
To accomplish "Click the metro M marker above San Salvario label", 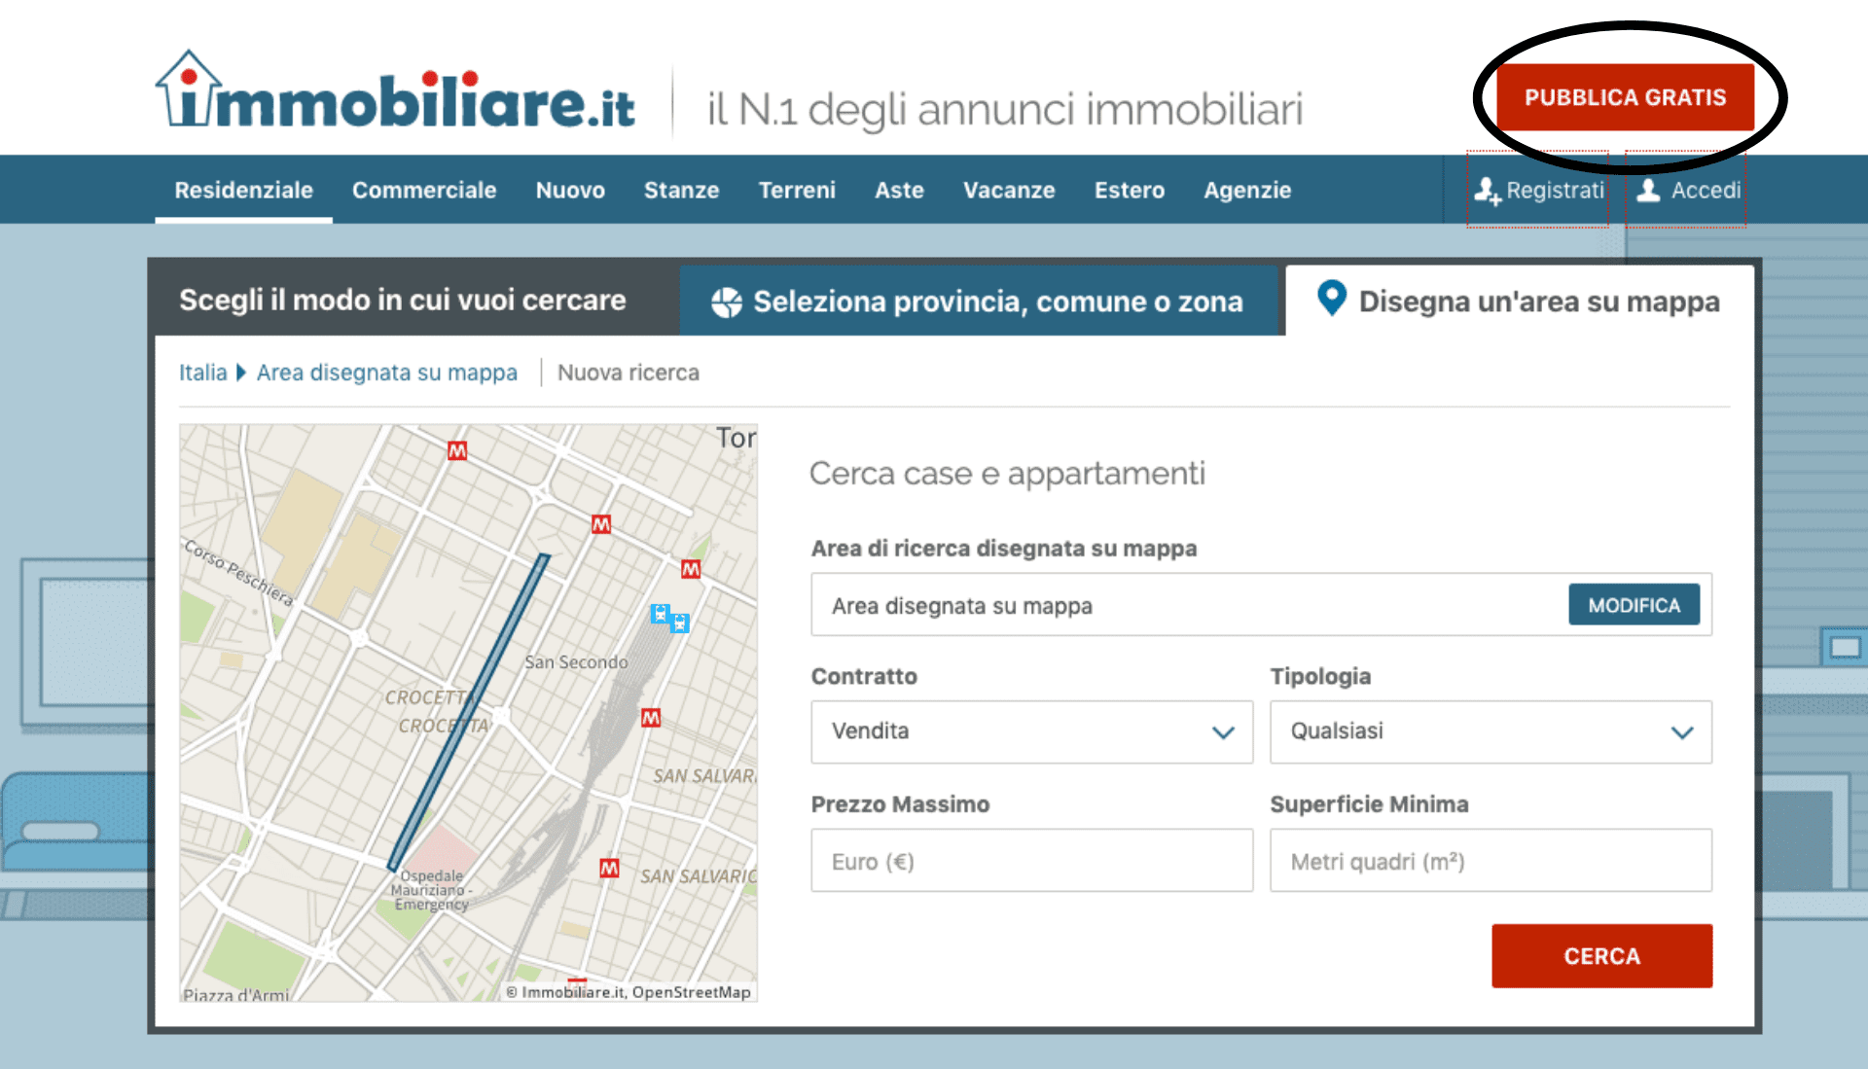I will [651, 718].
